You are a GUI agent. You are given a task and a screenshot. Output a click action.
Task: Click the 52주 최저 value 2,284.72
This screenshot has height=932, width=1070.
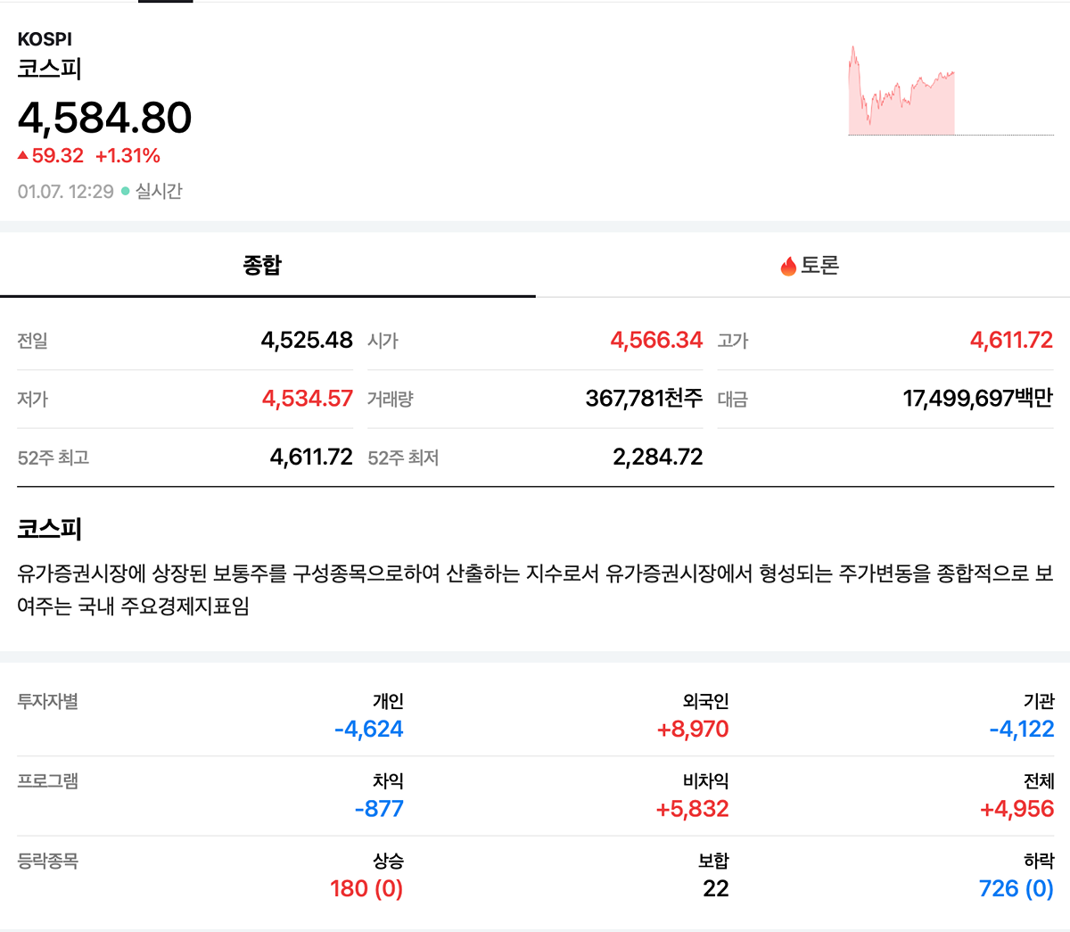coord(657,458)
